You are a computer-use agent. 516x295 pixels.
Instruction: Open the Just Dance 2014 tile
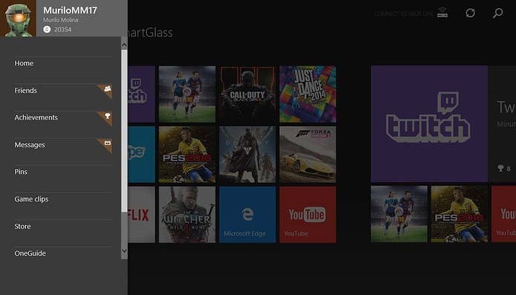tap(308, 94)
